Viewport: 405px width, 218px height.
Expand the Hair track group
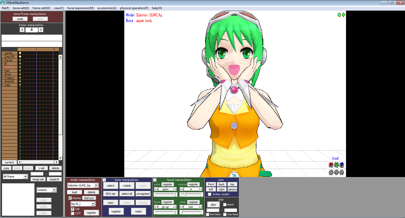(x=3, y=71)
